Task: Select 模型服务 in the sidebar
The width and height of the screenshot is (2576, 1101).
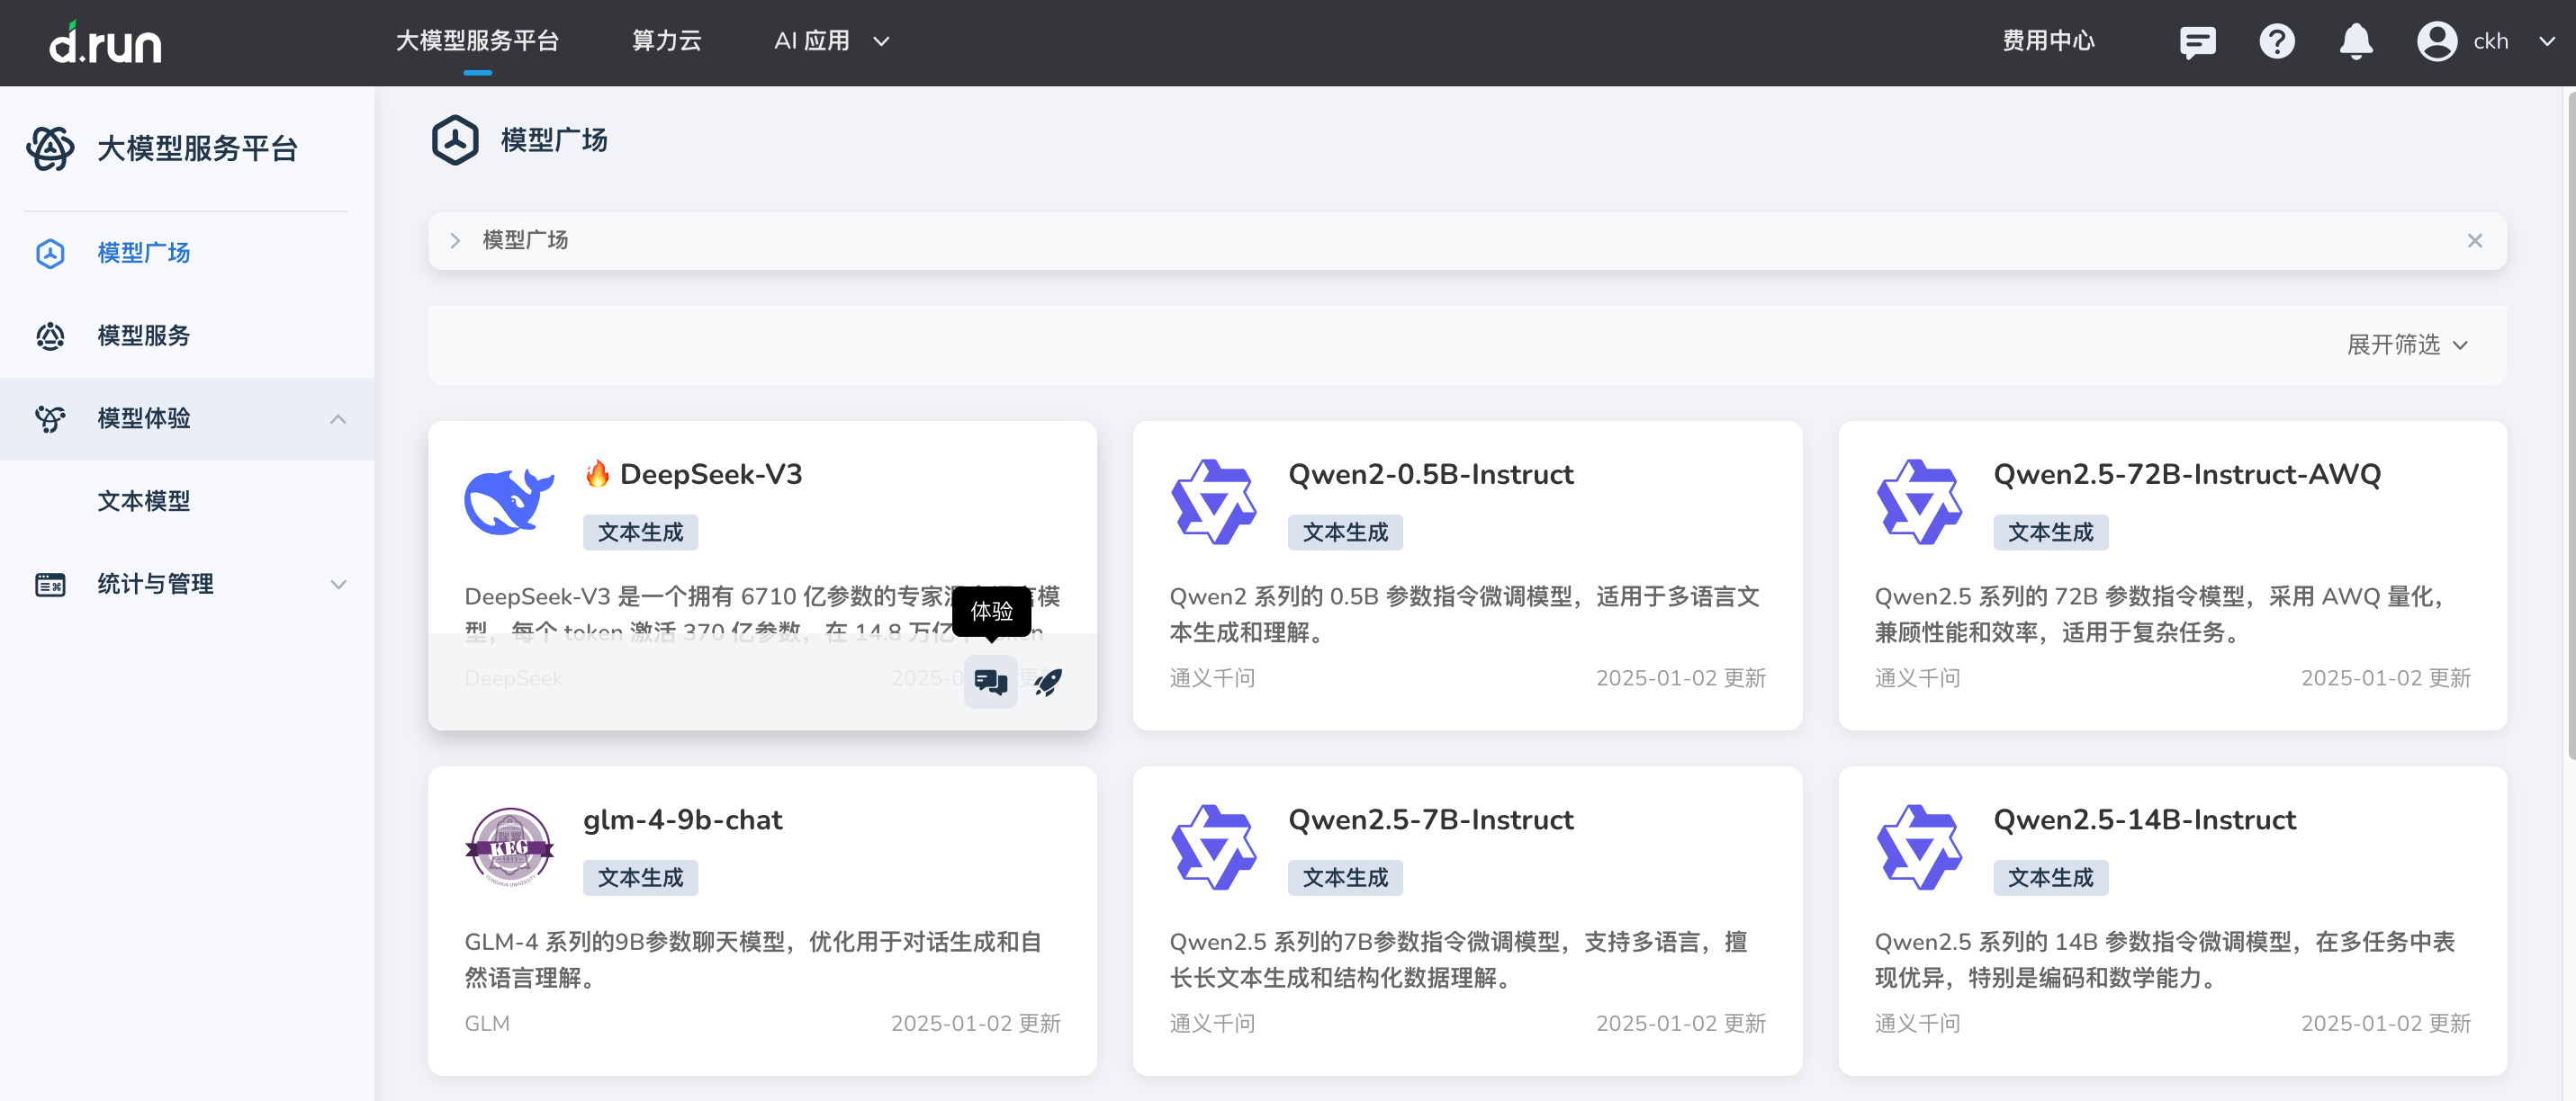Action: pyautogui.click(x=187, y=336)
